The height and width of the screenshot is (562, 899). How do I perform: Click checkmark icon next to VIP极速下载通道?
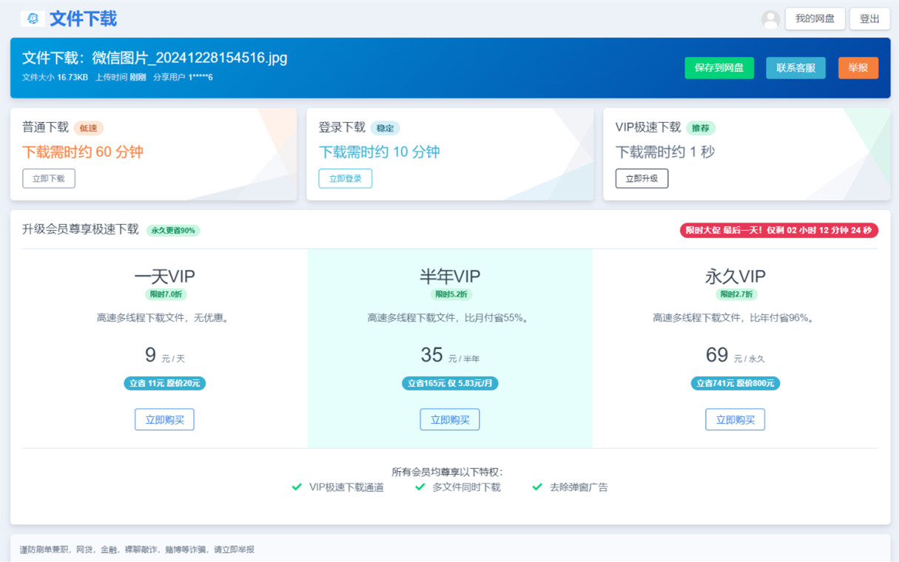297,487
